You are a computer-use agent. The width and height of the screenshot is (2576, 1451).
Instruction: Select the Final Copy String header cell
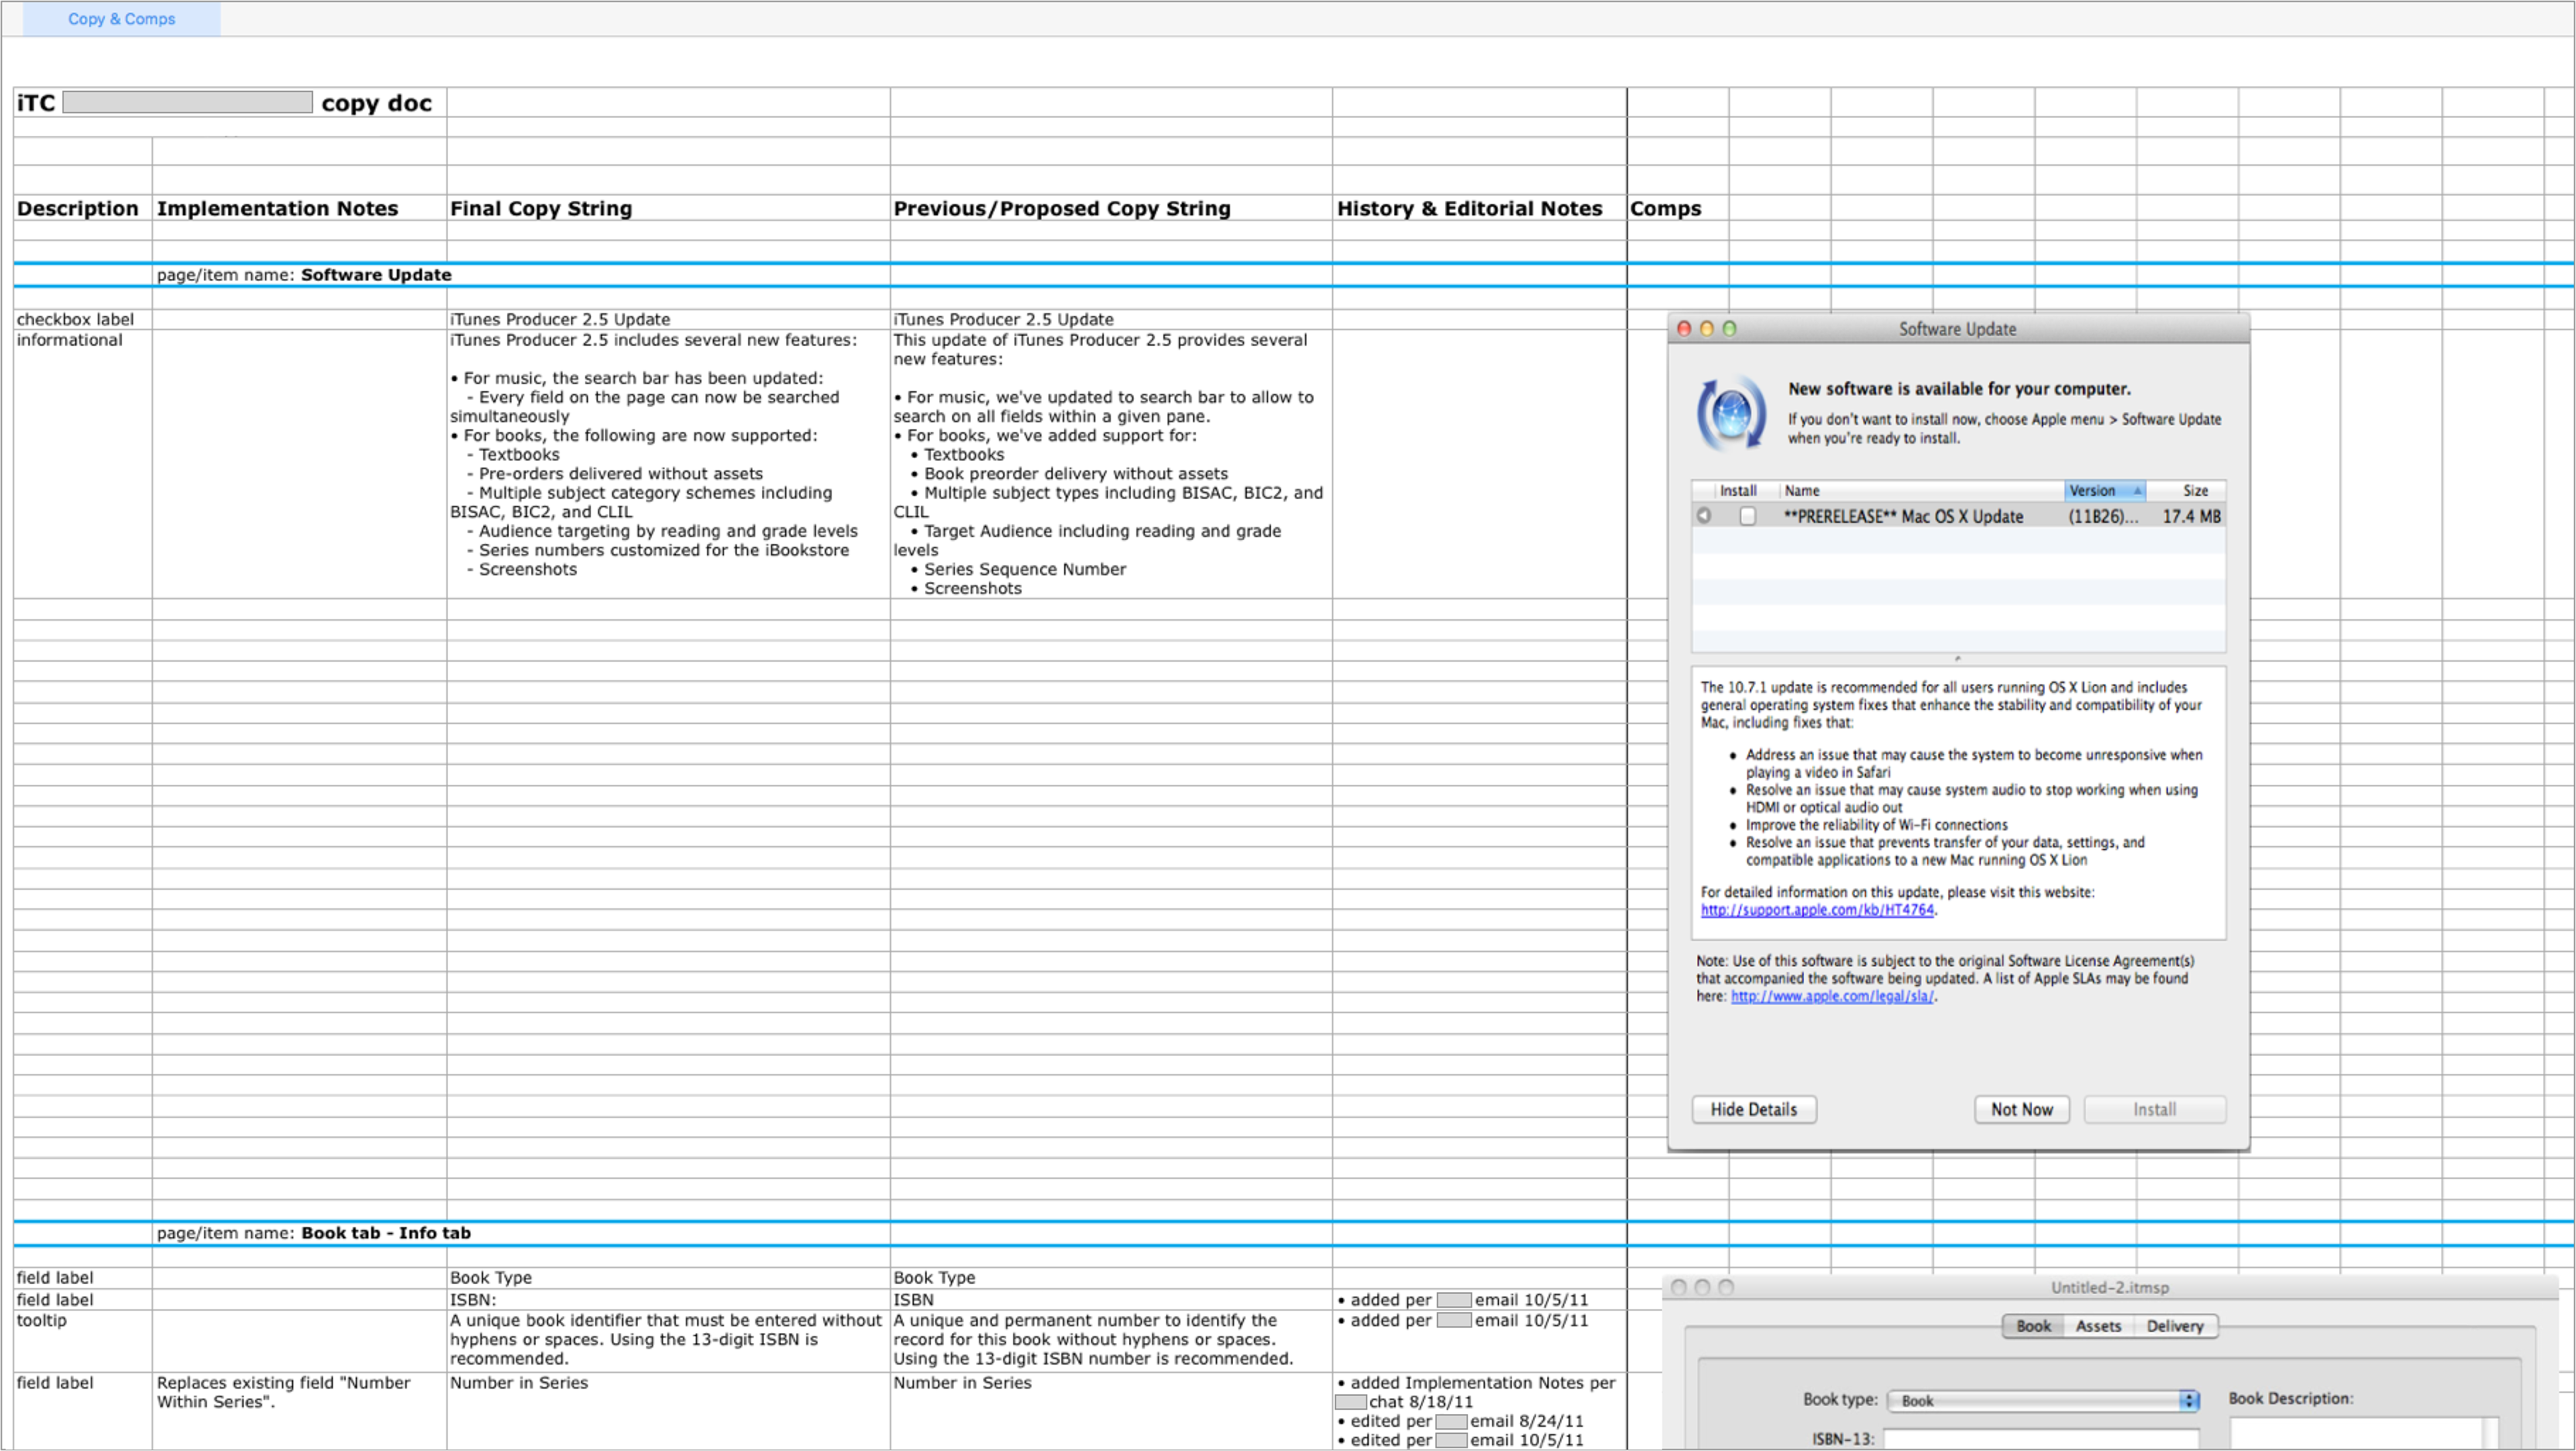point(668,208)
